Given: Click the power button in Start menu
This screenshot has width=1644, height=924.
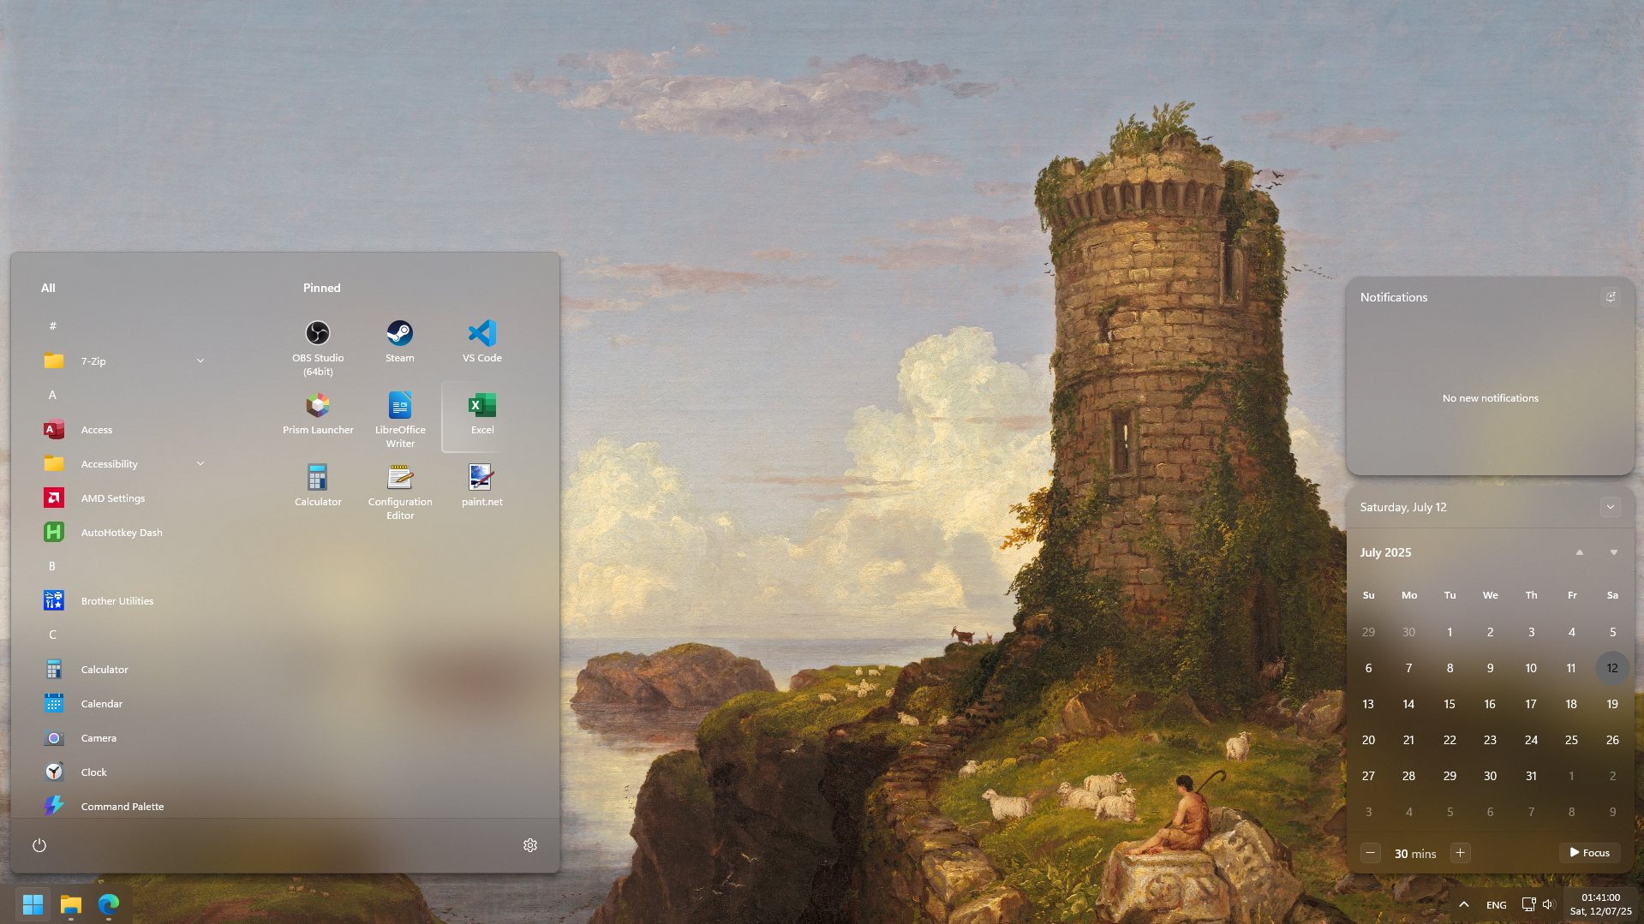Looking at the screenshot, I should (39, 845).
